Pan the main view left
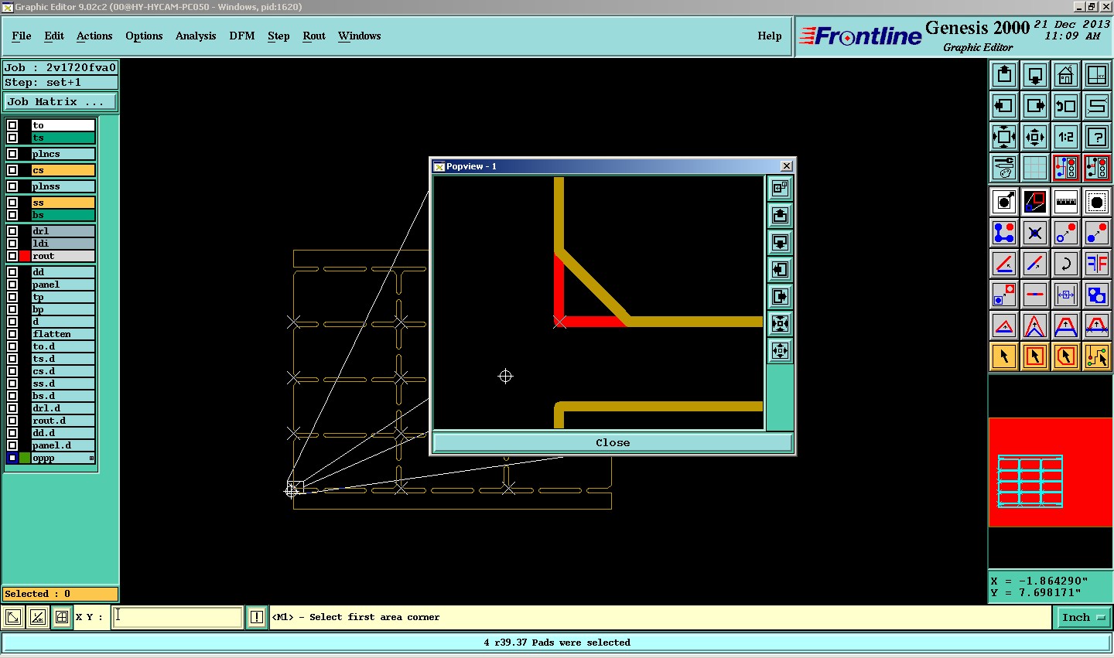The height and width of the screenshot is (658, 1114). coord(1004,106)
